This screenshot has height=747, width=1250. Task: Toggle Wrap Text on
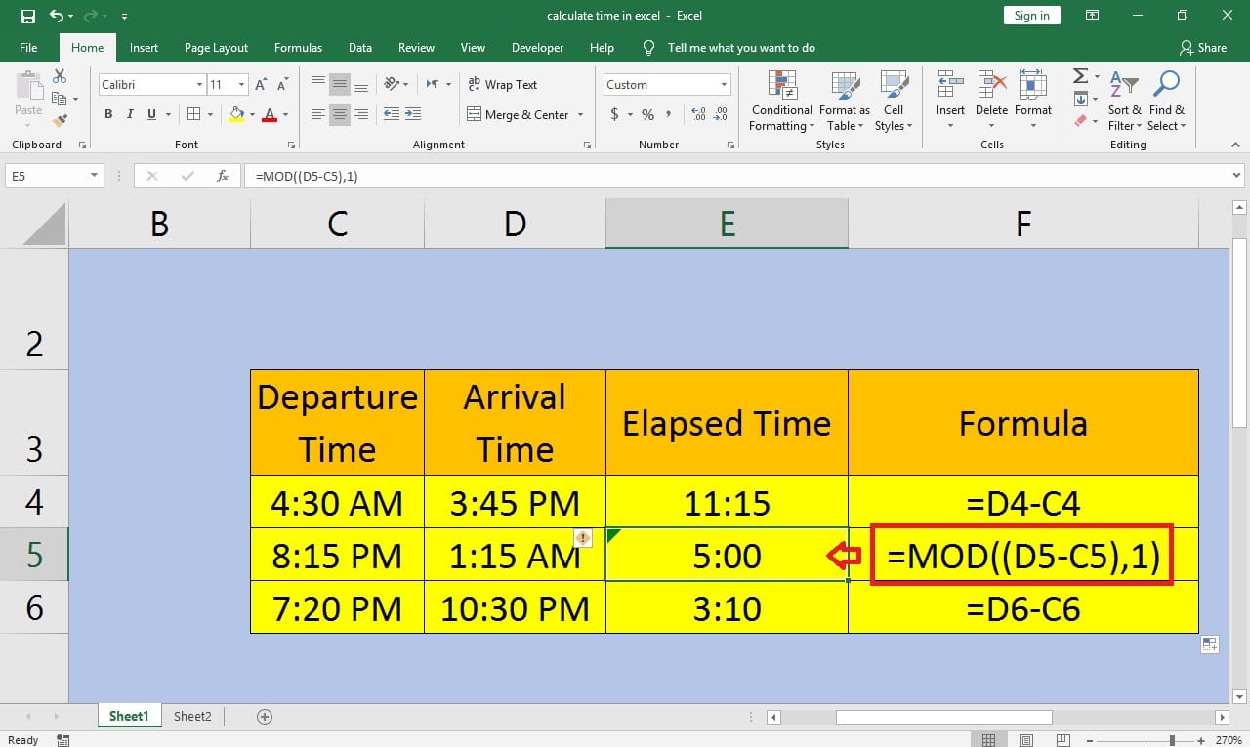click(501, 84)
